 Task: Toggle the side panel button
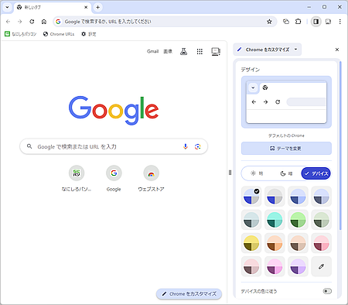click(x=316, y=22)
